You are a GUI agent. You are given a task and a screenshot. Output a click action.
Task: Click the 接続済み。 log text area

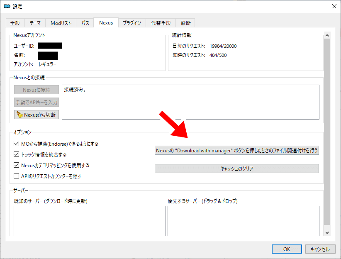[190, 102]
